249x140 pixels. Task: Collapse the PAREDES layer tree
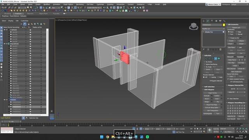(4, 100)
